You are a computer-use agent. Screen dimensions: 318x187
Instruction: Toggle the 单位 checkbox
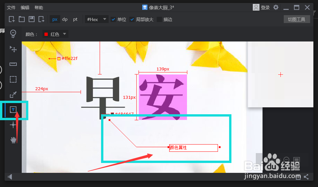click(113, 19)
